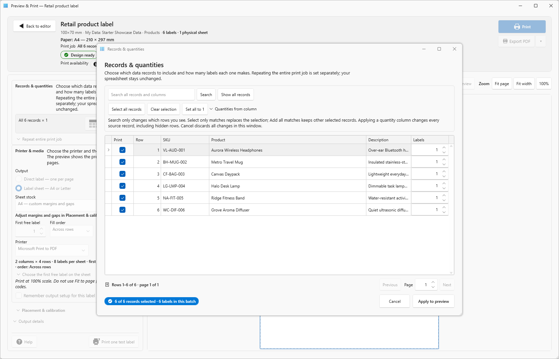Click the Print one test label printer icon
This screenshot has height=359, width=559.
click(x=96, y=342)
